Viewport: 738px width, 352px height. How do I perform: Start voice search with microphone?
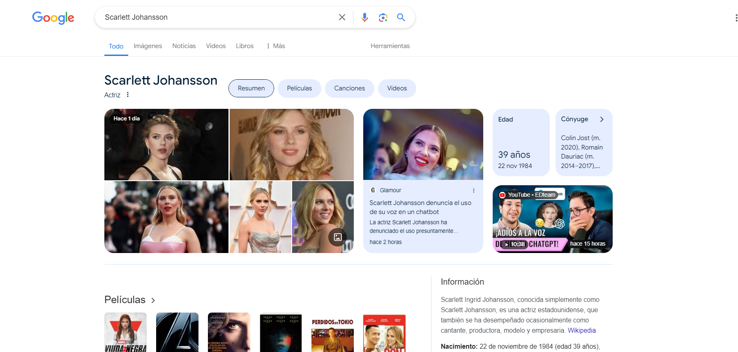click(x=364, y=17)
